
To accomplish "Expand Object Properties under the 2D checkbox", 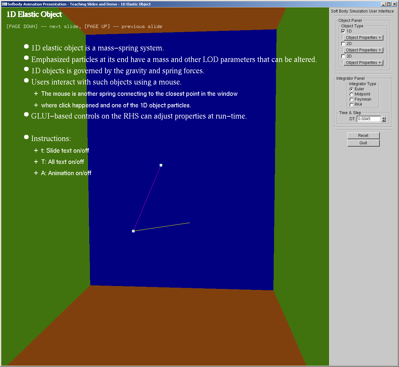I will click(363, 50).
